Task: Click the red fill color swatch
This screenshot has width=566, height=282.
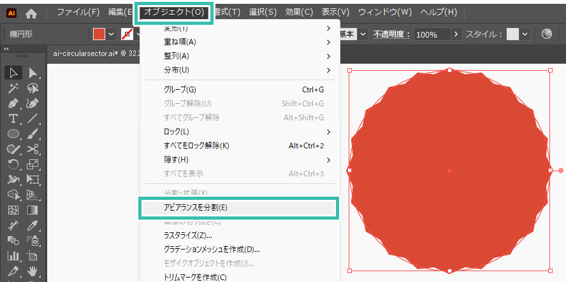Action: [x=99, y=34]
